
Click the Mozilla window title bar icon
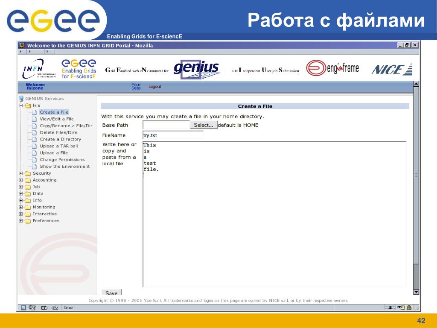pyautogui.click(x=22, y=45)
